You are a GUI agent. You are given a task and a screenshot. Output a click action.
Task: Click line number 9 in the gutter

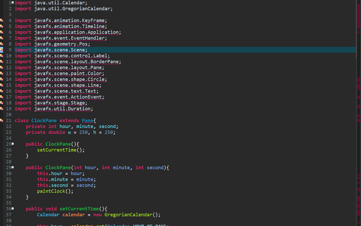10,50
